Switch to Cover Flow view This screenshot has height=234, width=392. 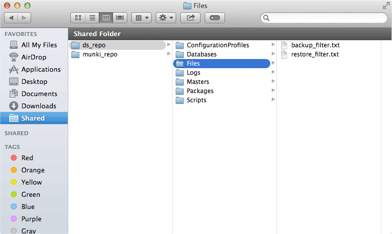pos(120,18)
